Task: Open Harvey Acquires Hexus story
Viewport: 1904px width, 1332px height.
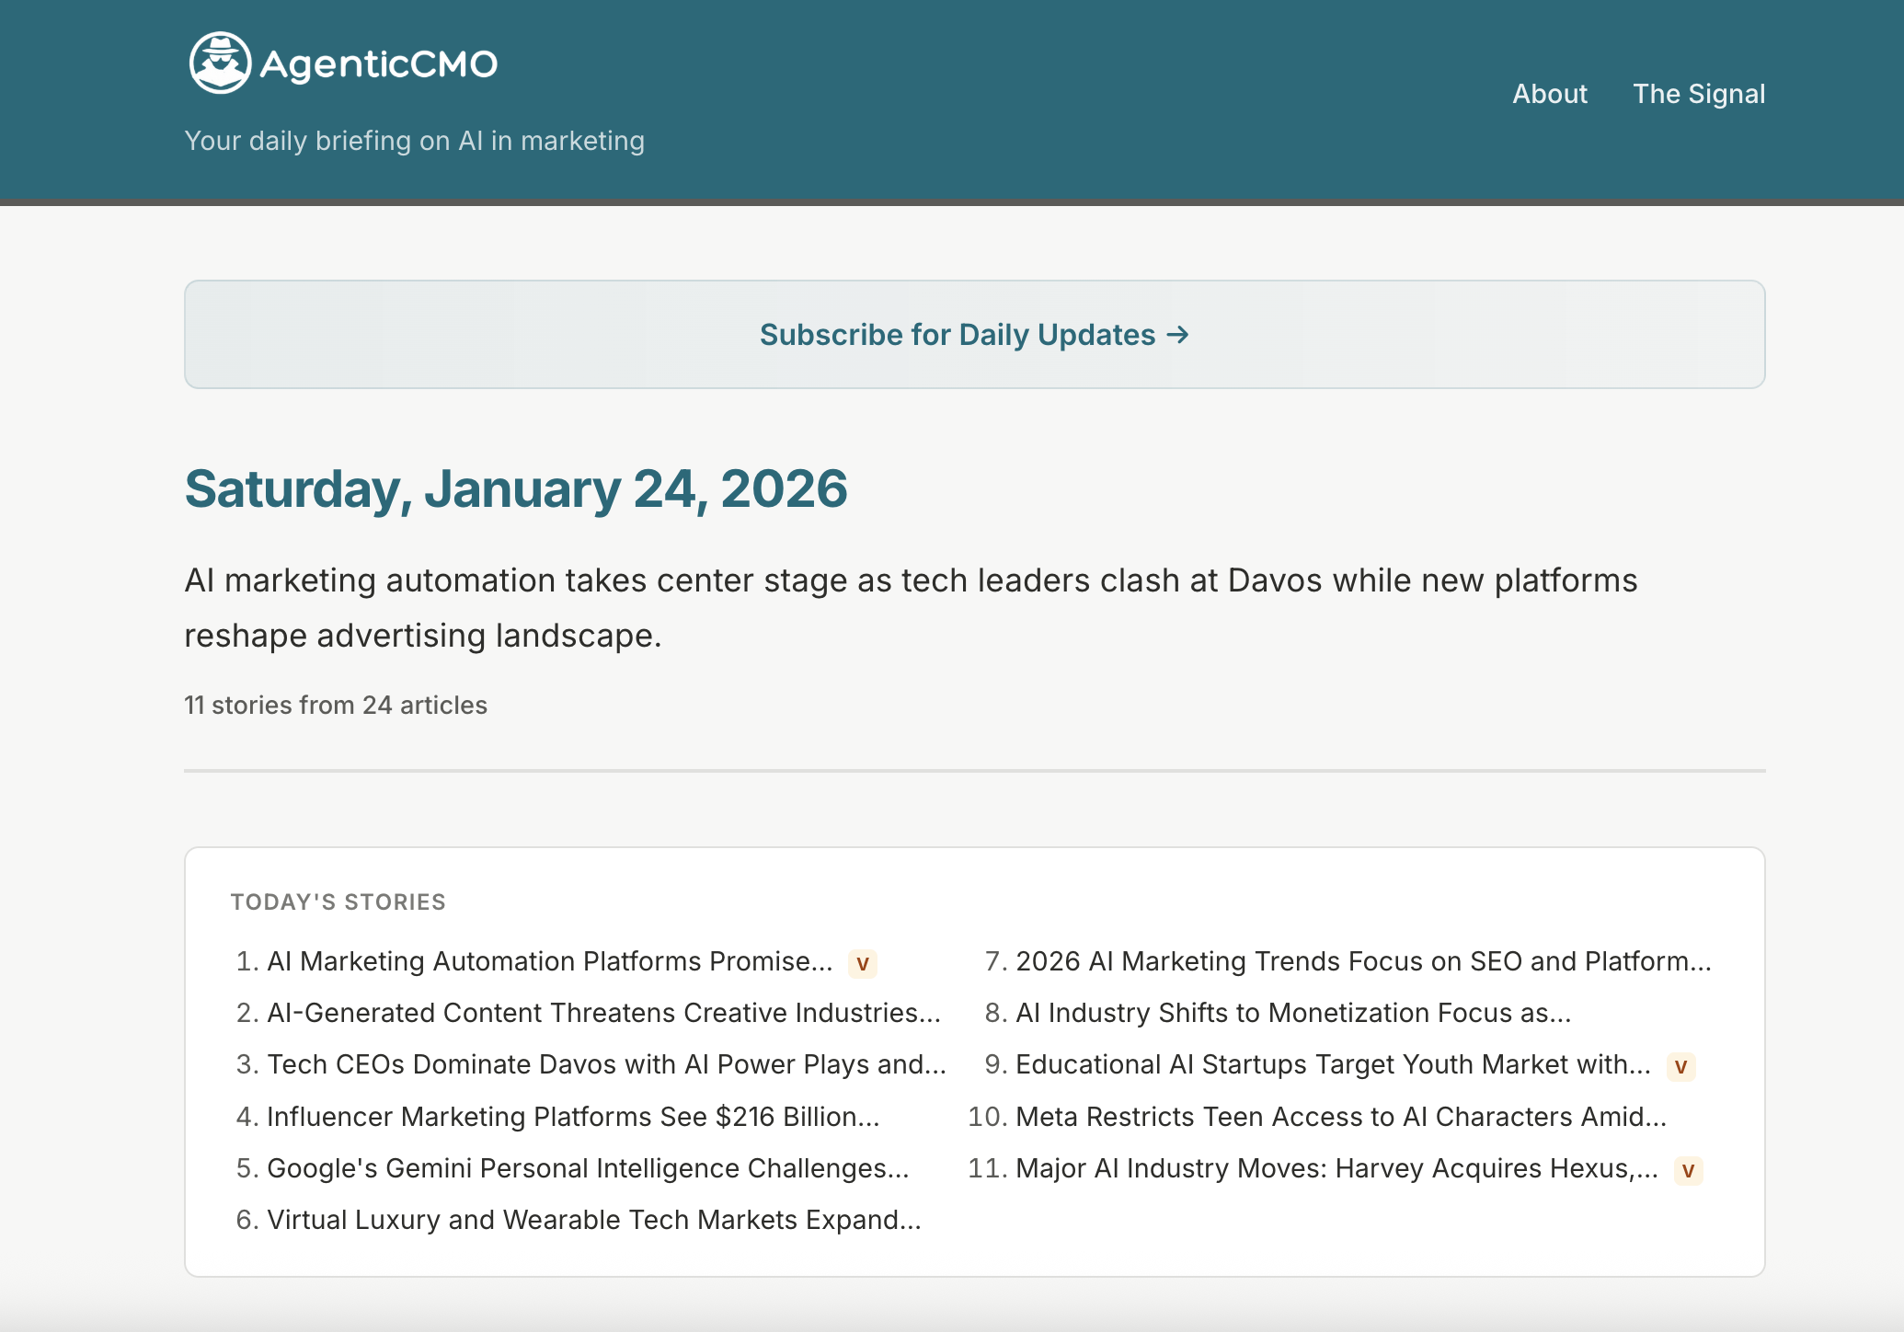Action: 1336,1168
